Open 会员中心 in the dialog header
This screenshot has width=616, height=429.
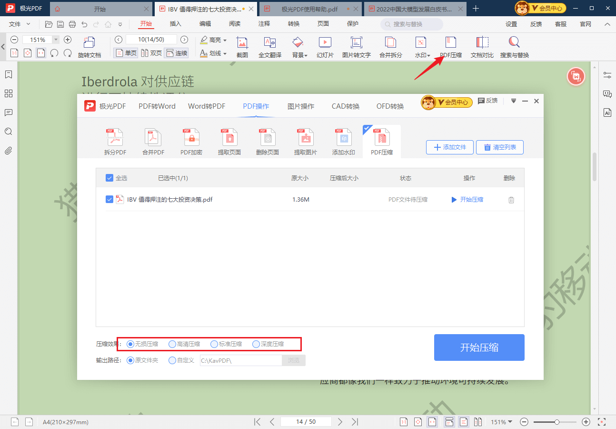point(447,102)
